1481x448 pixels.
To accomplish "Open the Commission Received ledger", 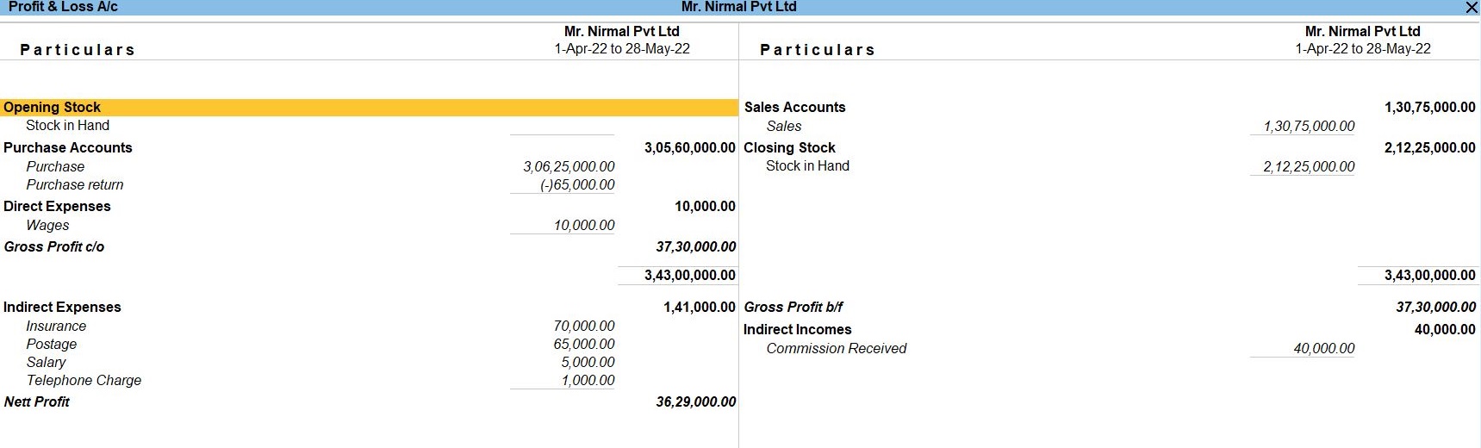I will 836,349.
